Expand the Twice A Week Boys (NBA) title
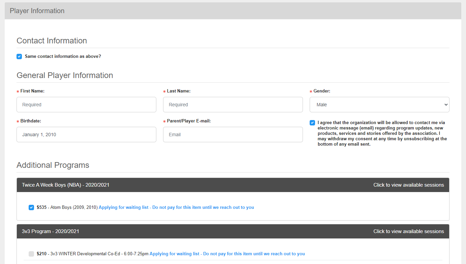466x264 pixels. pos(66,185)
